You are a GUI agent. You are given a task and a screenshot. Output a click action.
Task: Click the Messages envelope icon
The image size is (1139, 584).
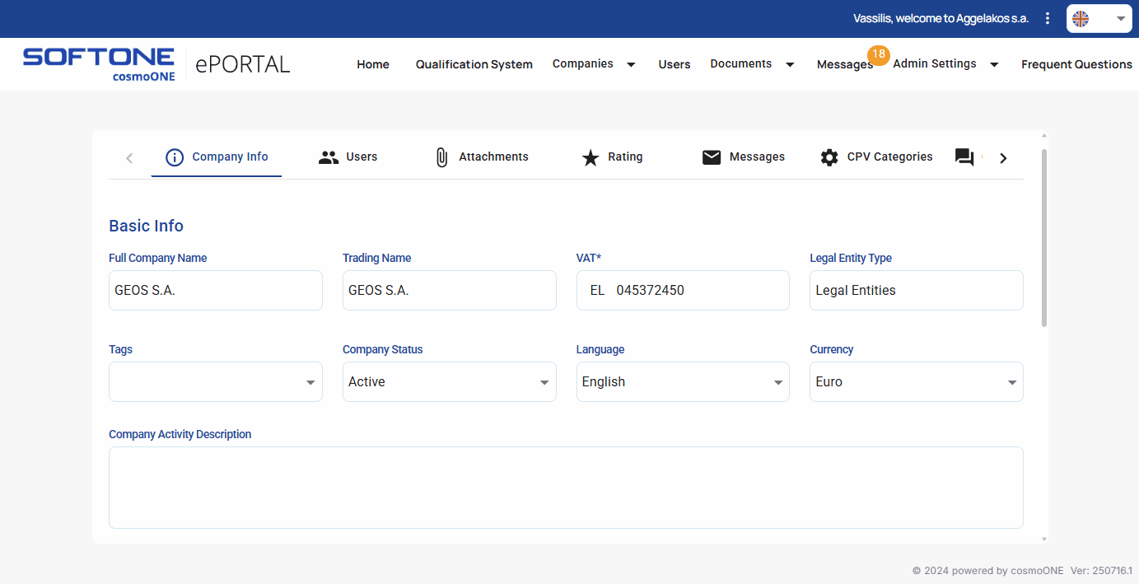[712, 157]
